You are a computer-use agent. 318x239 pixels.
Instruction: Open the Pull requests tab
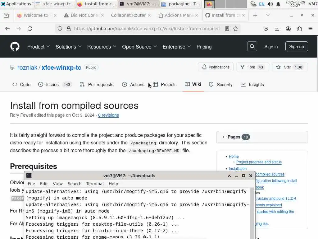(x=97, y=85)
